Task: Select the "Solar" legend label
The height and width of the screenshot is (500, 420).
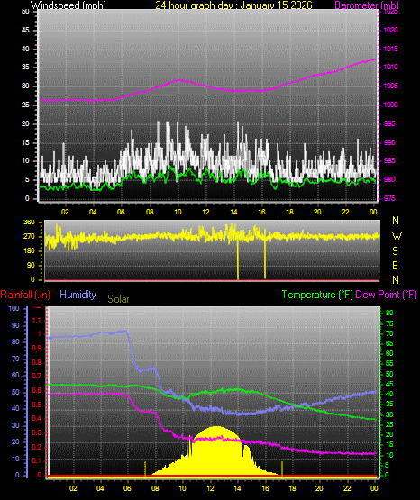Action: (x=118, y=299)
